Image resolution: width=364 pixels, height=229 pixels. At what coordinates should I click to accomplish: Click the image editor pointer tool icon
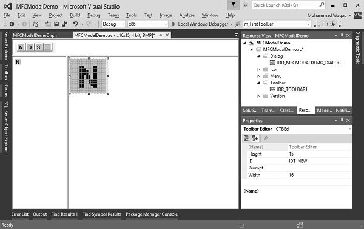pyautogui.click(x=333, y=24)
